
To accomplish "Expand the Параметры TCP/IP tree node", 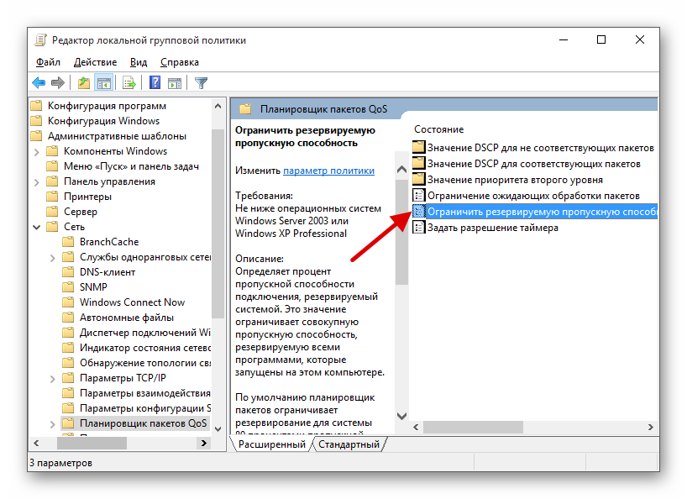I will [x=53, y=378].
